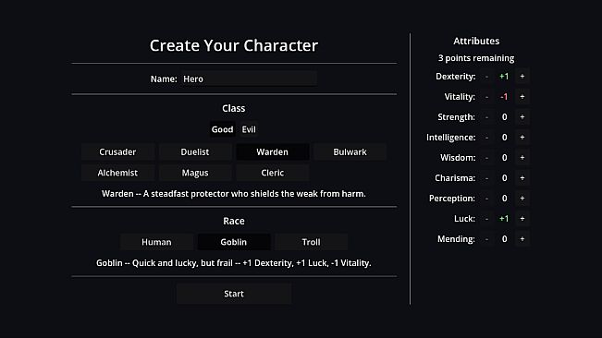Switch to the Evil class tab
The height and width of the screenshot is (338, 602).
click(x=249, y=129)
